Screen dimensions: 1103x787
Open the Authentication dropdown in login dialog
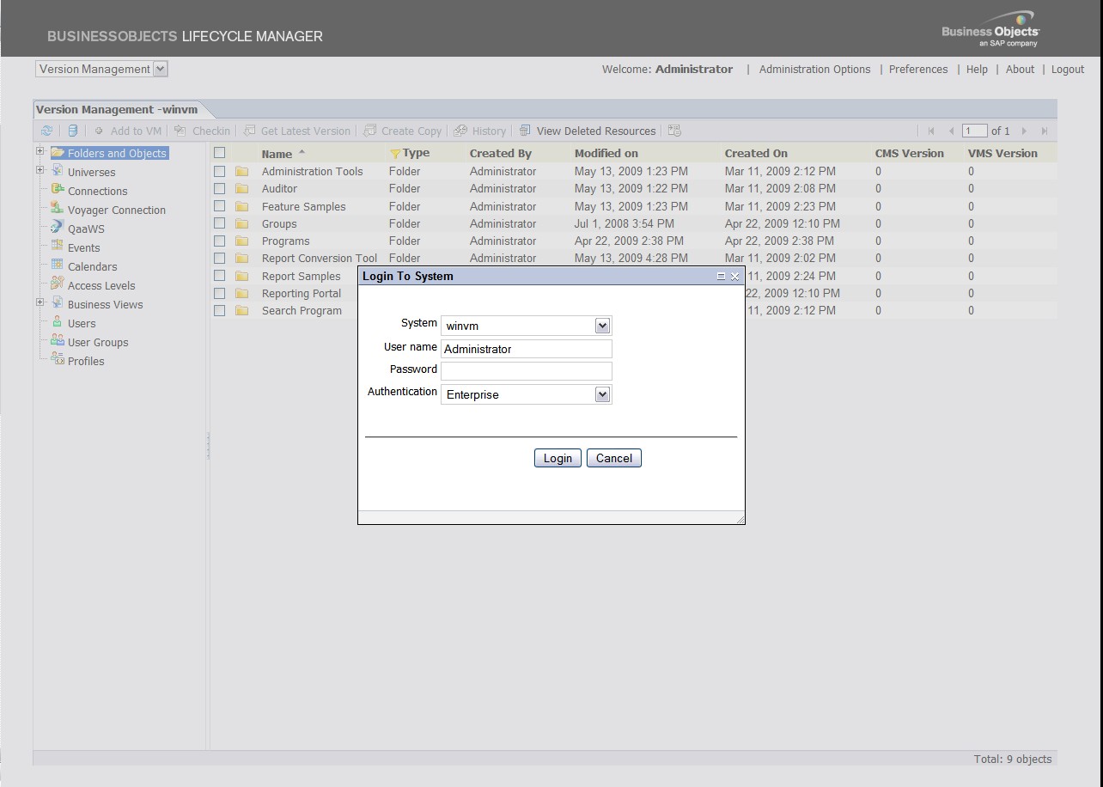602,394
